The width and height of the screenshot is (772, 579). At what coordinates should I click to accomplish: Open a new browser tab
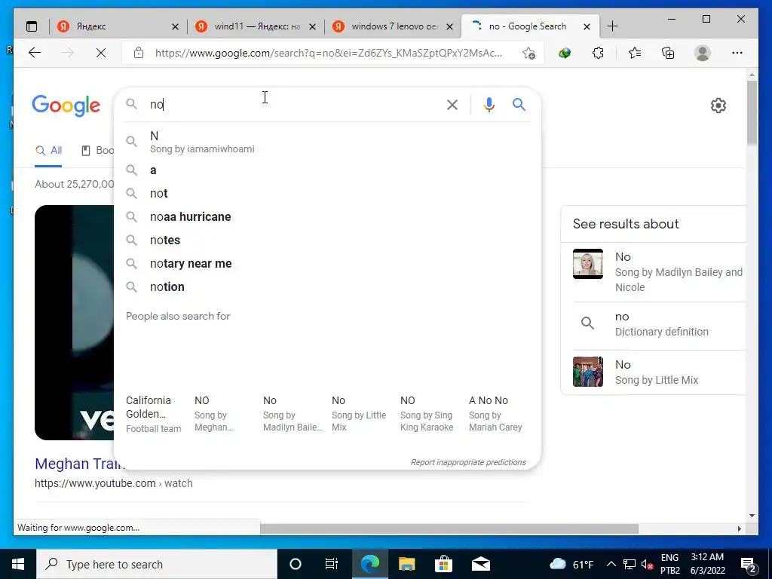tap(612, 26)
